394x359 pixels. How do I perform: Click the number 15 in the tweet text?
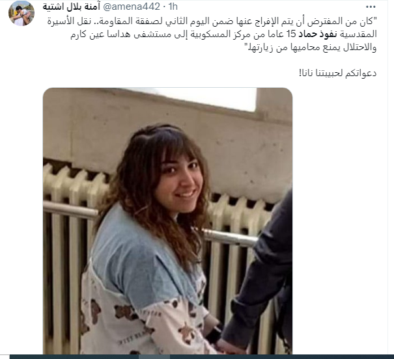coord(292,34)
